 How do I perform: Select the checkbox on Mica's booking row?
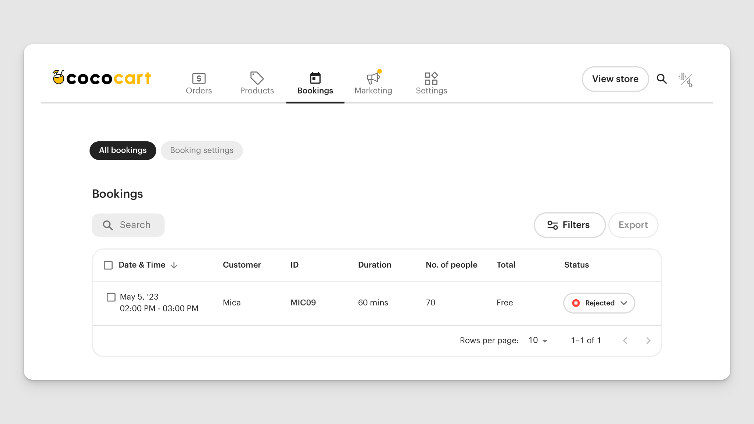tap(111, 297)
